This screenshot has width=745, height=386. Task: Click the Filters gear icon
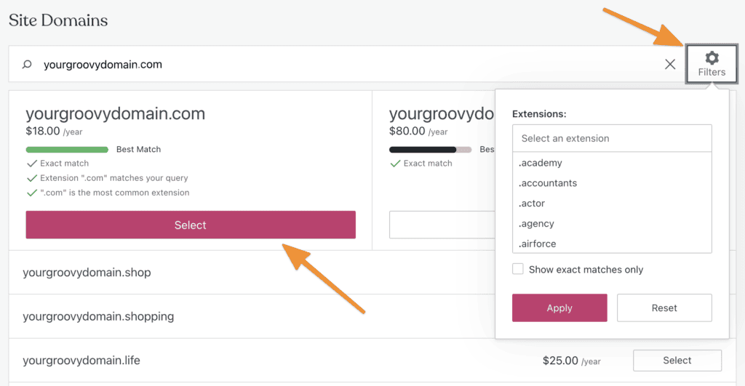click(x=712, y=58)
